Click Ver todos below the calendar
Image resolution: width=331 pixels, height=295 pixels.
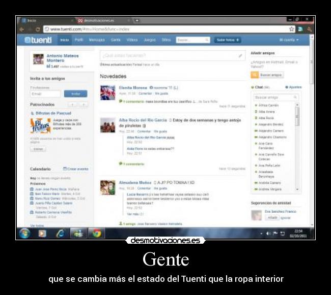(x=37, y=225)
